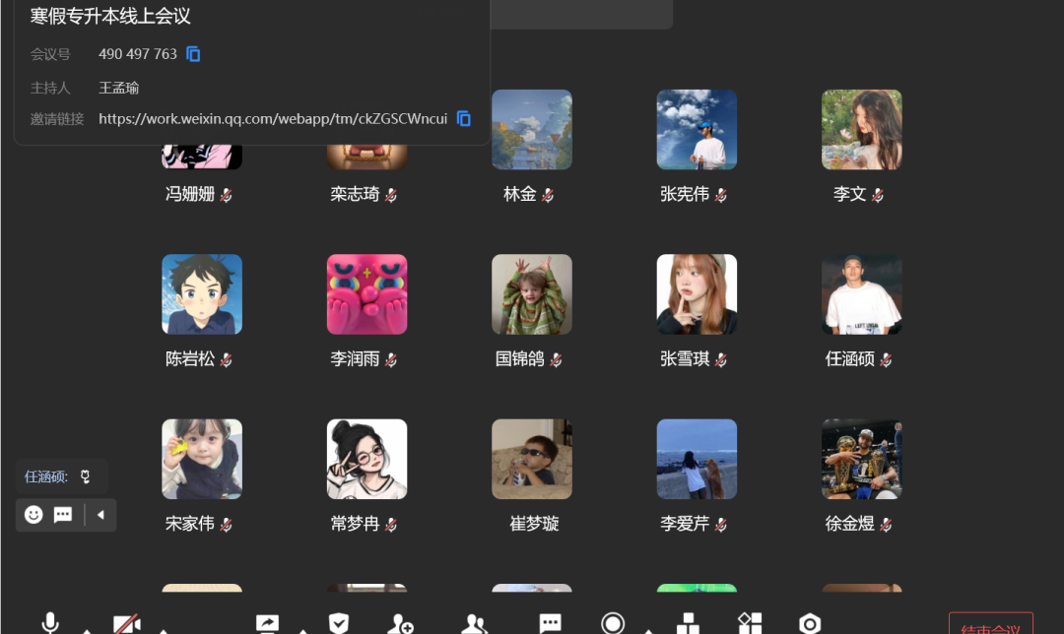Click meeting title 寒假专升本线上会议
The height and width of the screenshot is (634, 1064).
tap(110, 17)
